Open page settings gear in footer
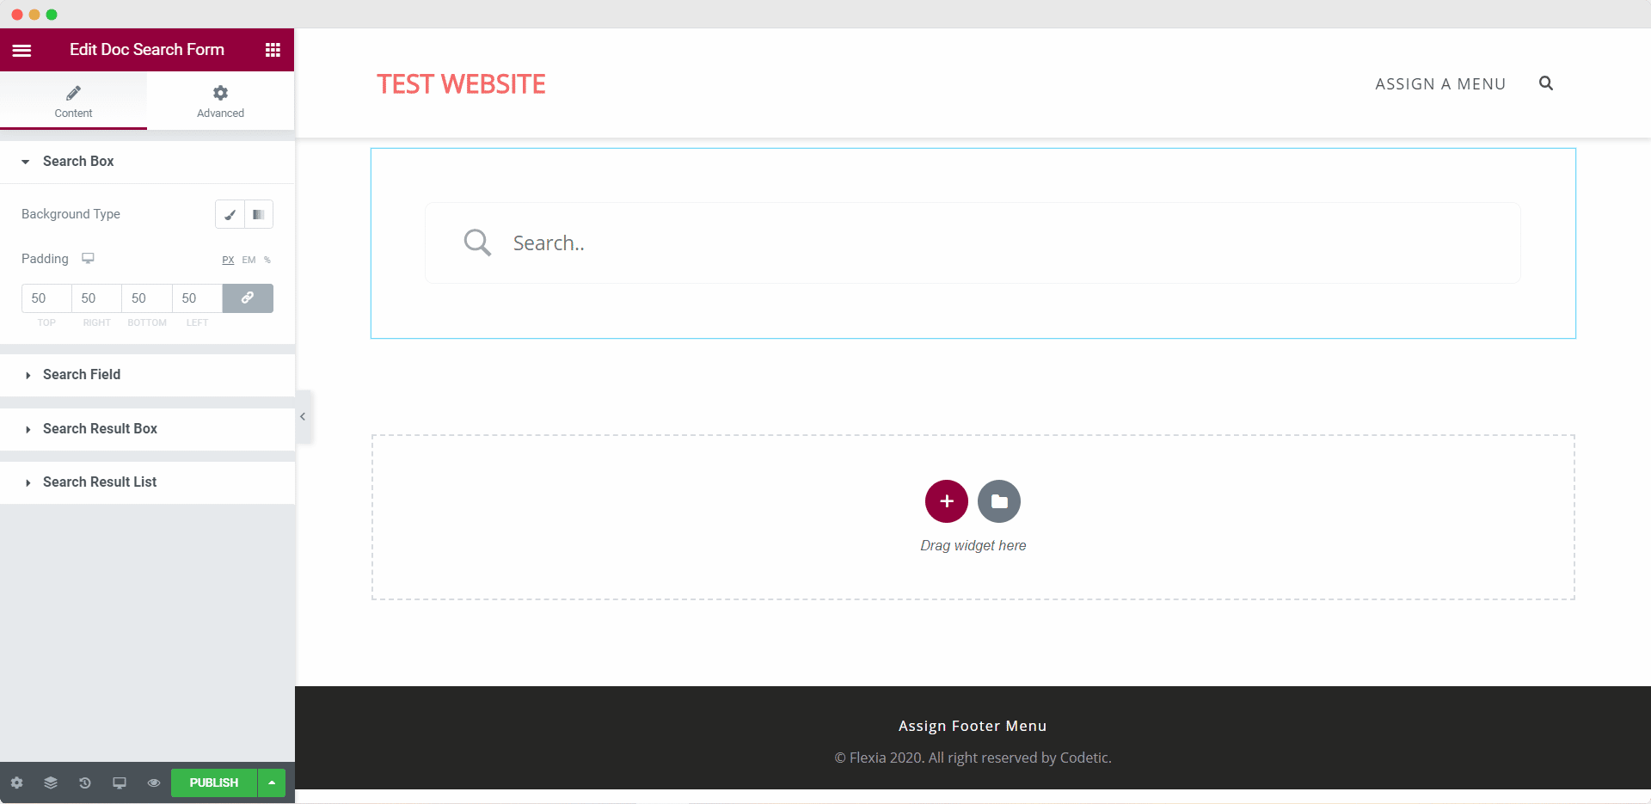 17,783
